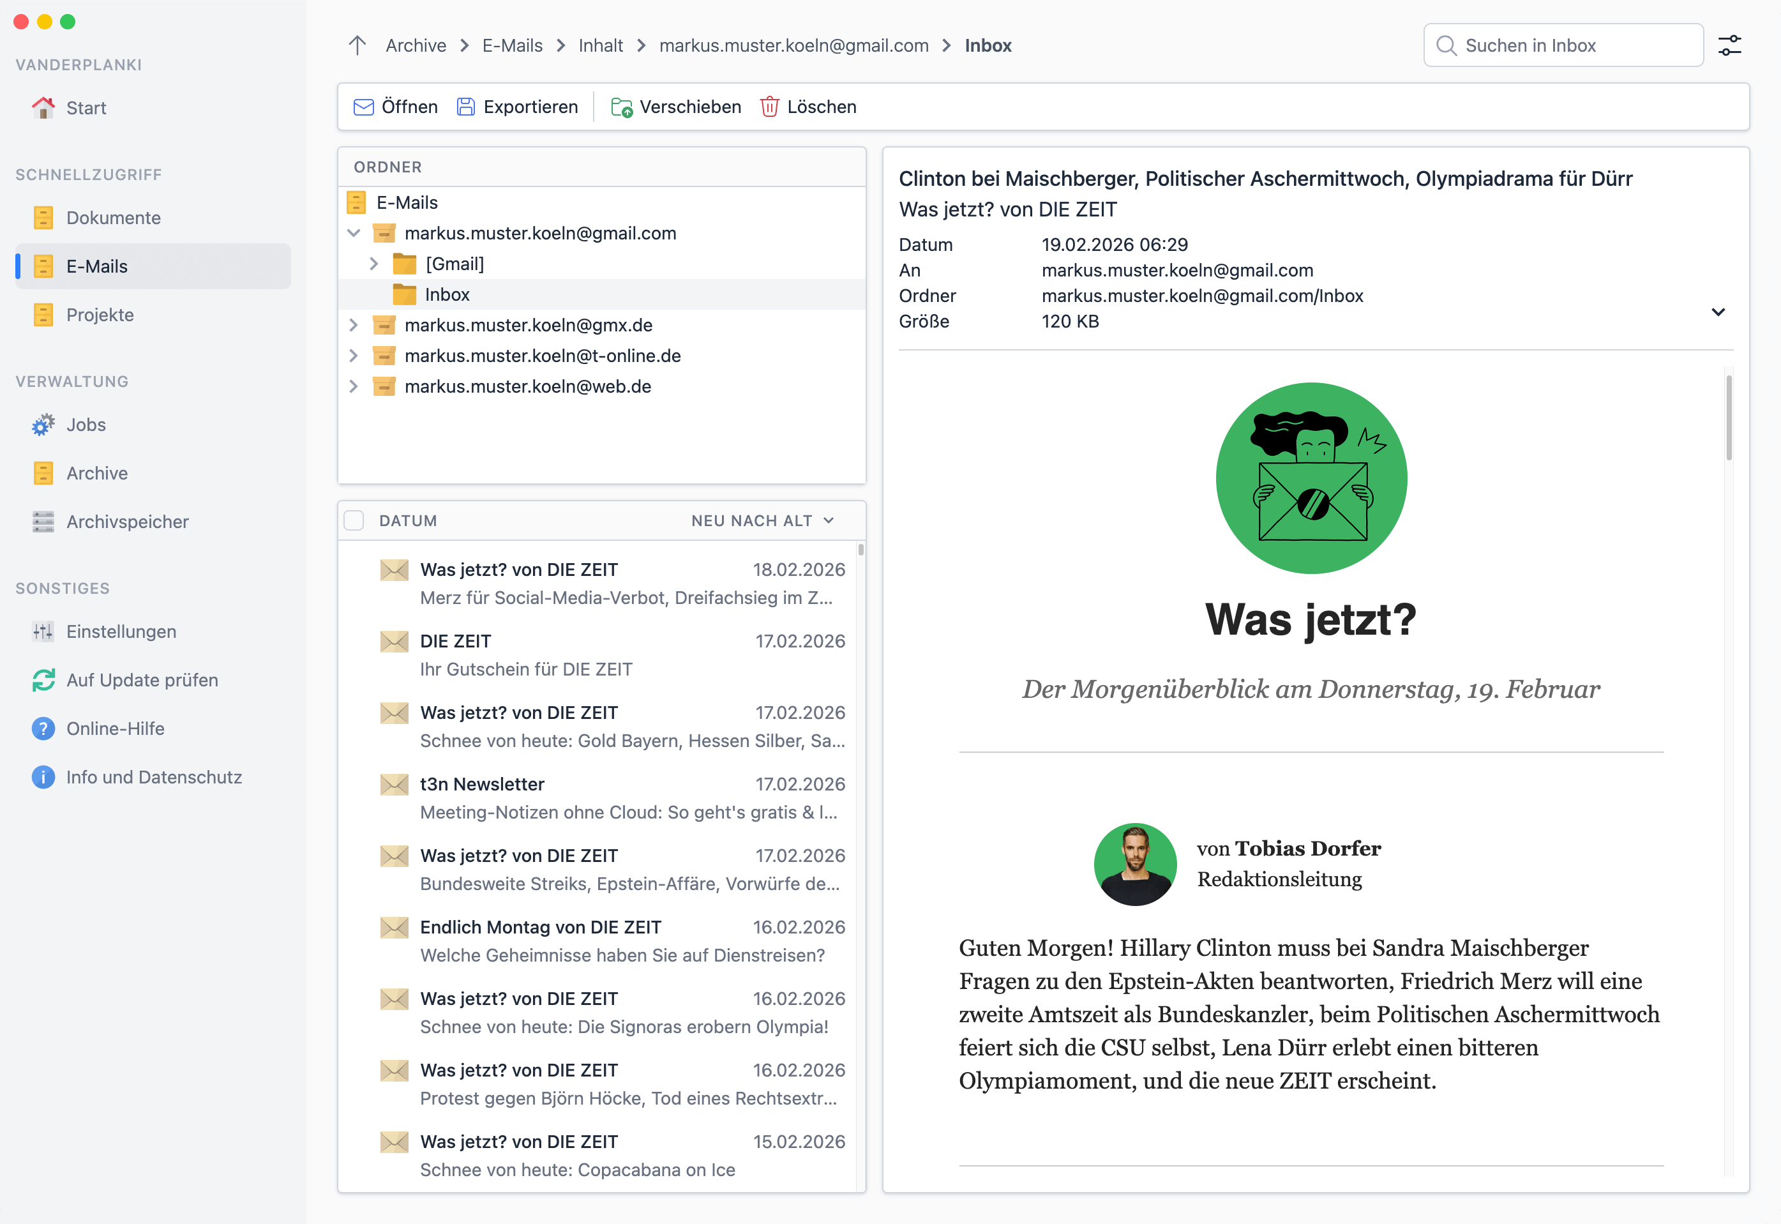Collapse the email header details chevron
Viewport: 1781px width, 1224px height.
pos(1719,312)
